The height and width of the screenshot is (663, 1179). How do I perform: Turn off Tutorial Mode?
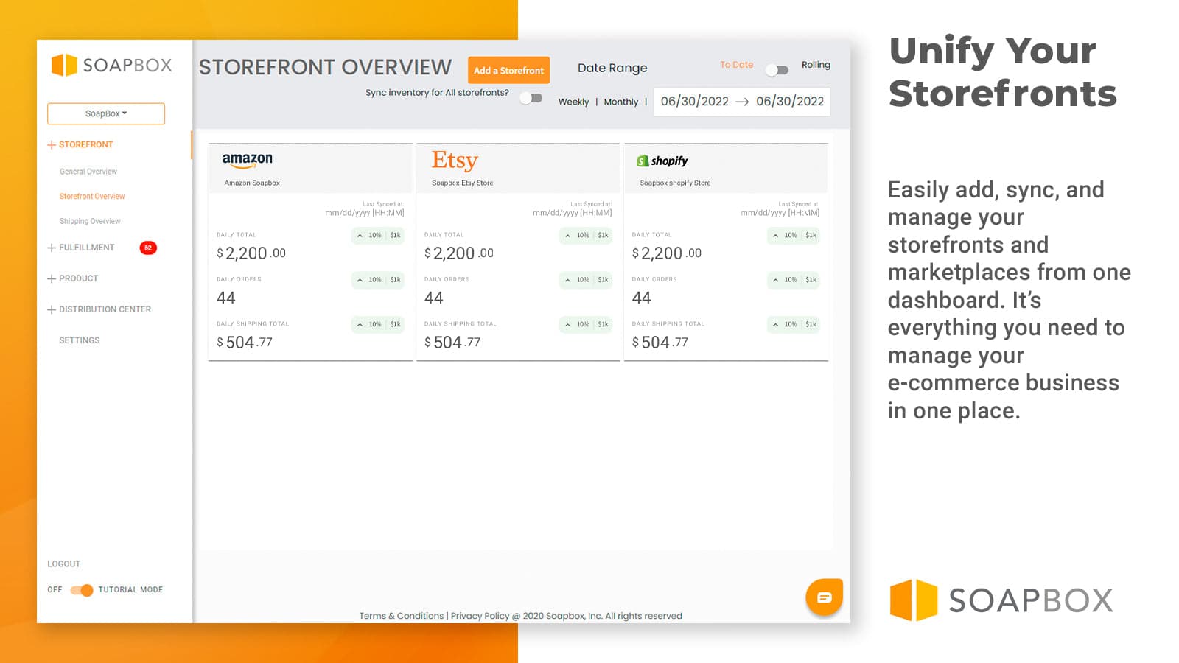coord(80,589)
